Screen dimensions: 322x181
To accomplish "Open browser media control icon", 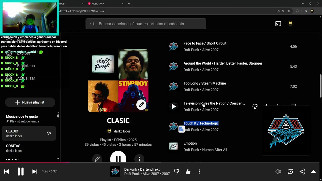I will tap(306, 11).
